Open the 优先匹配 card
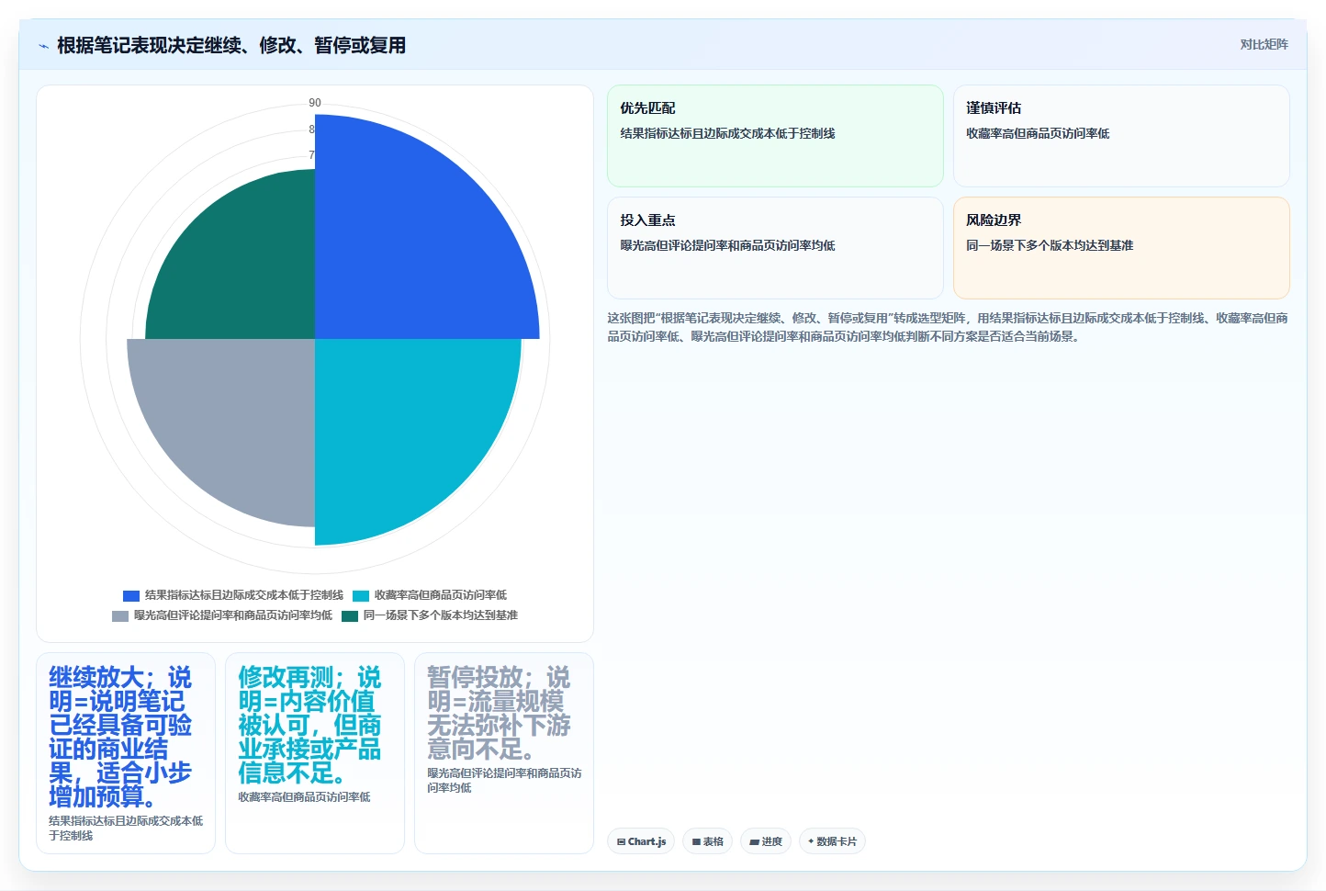The image size is (1326, 891). pyautogui.click(x=775, y=136)
